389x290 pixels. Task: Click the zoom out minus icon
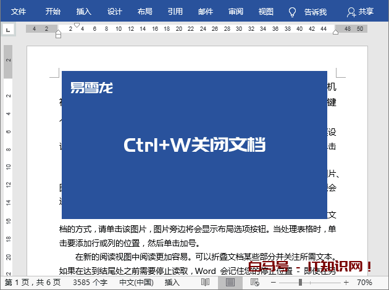pos(275,282)
